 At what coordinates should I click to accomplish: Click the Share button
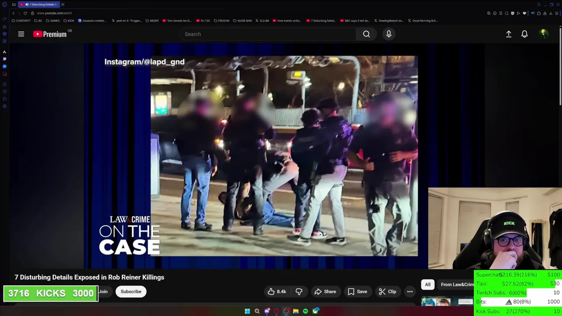pyautogui.click(x=325, y=291)
